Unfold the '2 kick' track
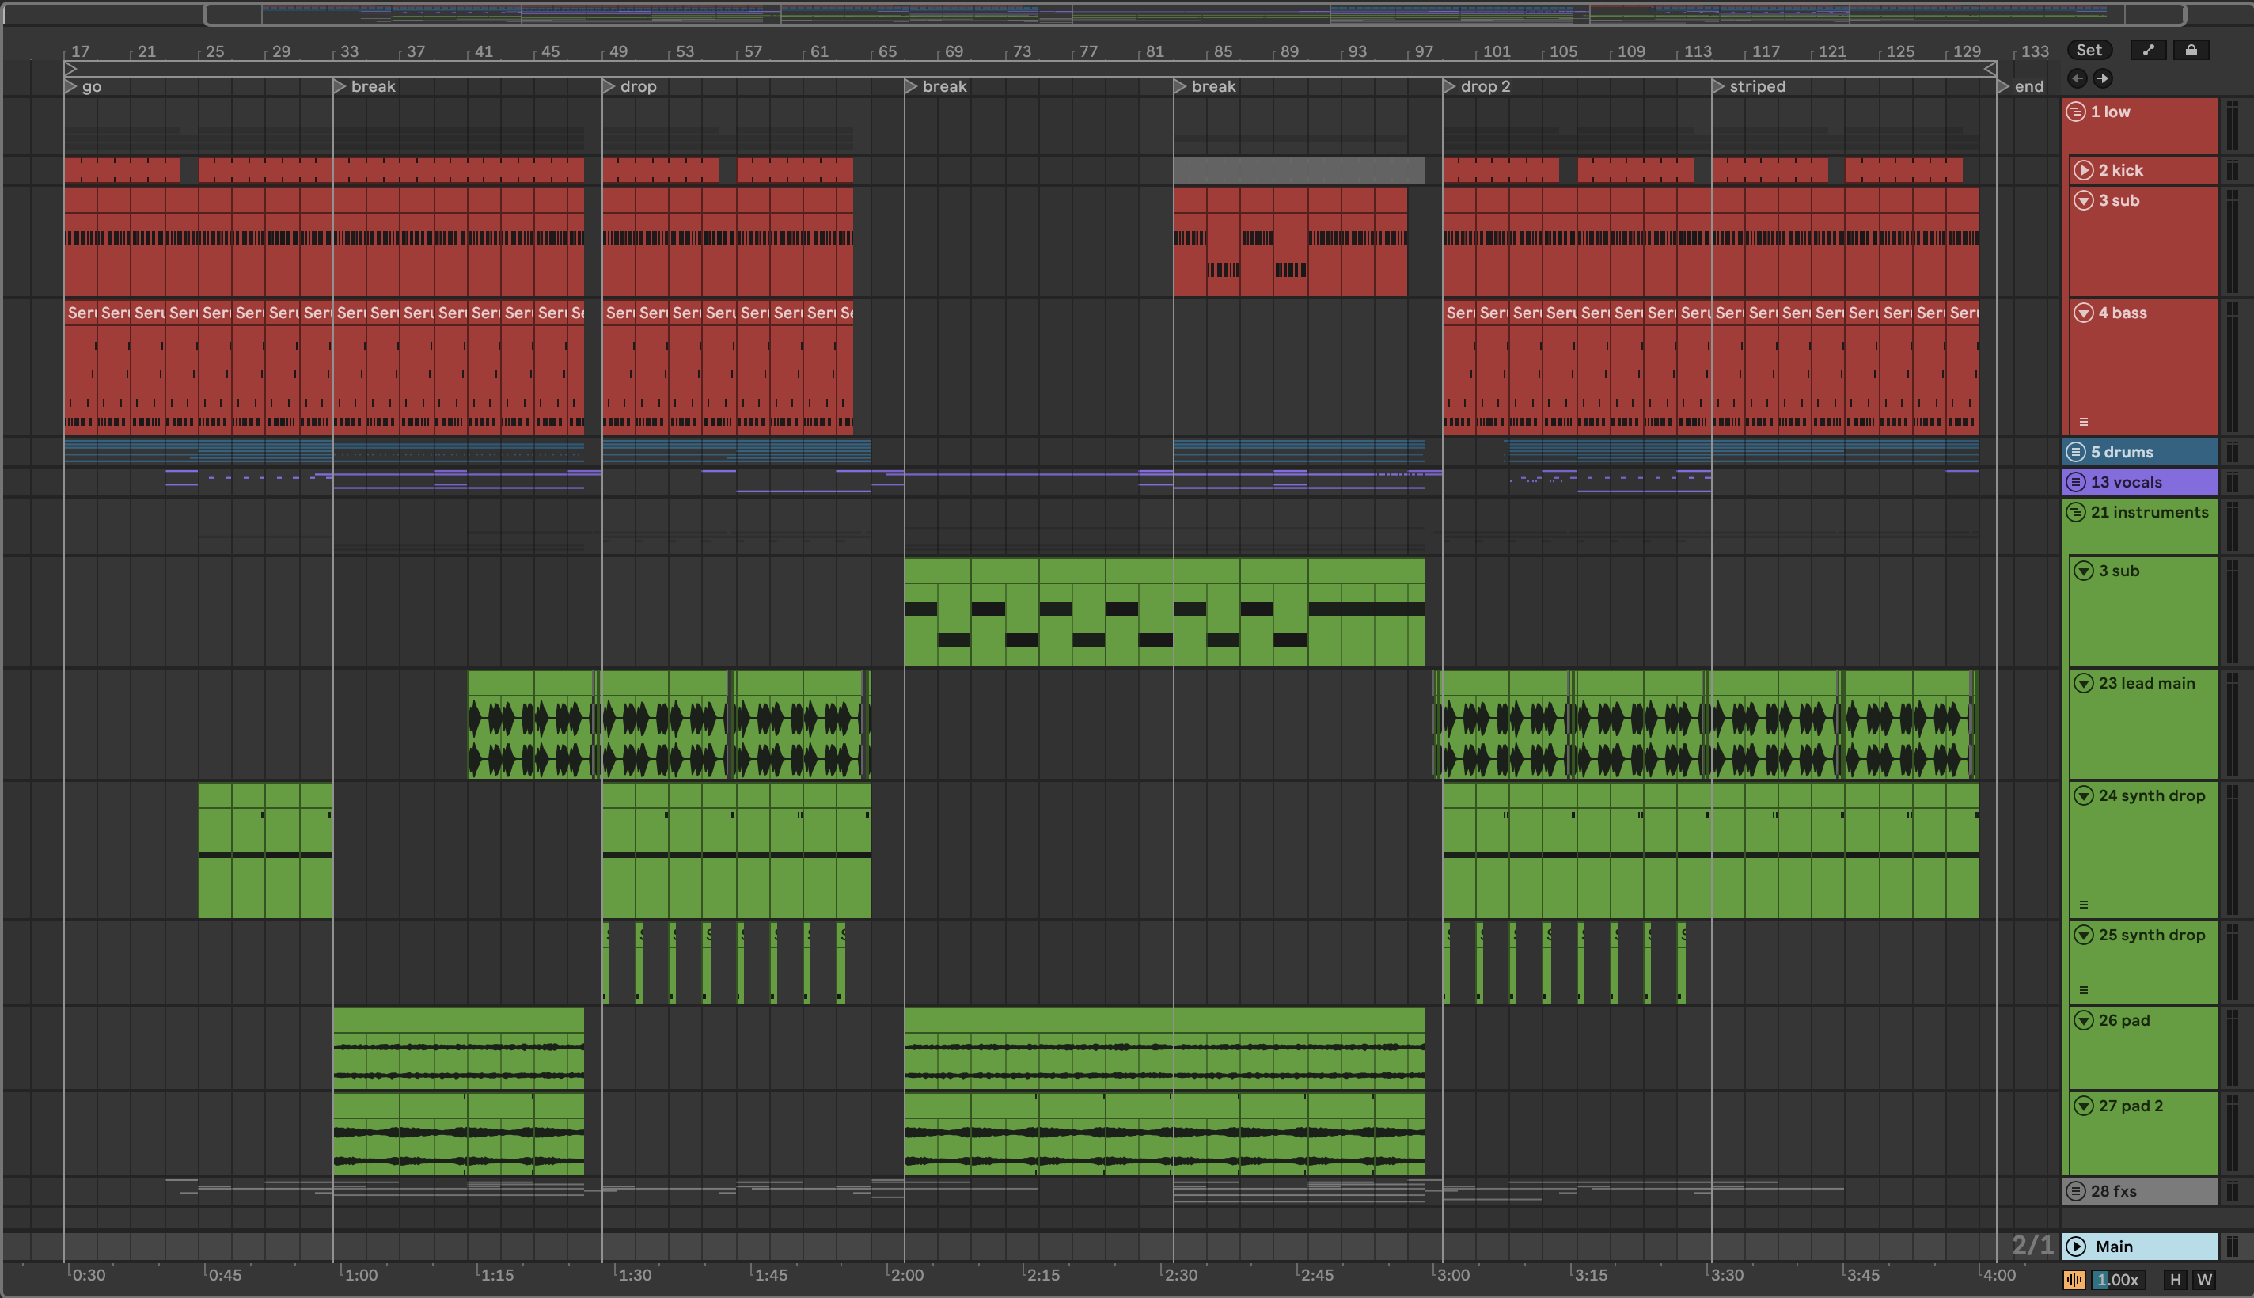2254x1298 pixels. (x=2083, y=170)
